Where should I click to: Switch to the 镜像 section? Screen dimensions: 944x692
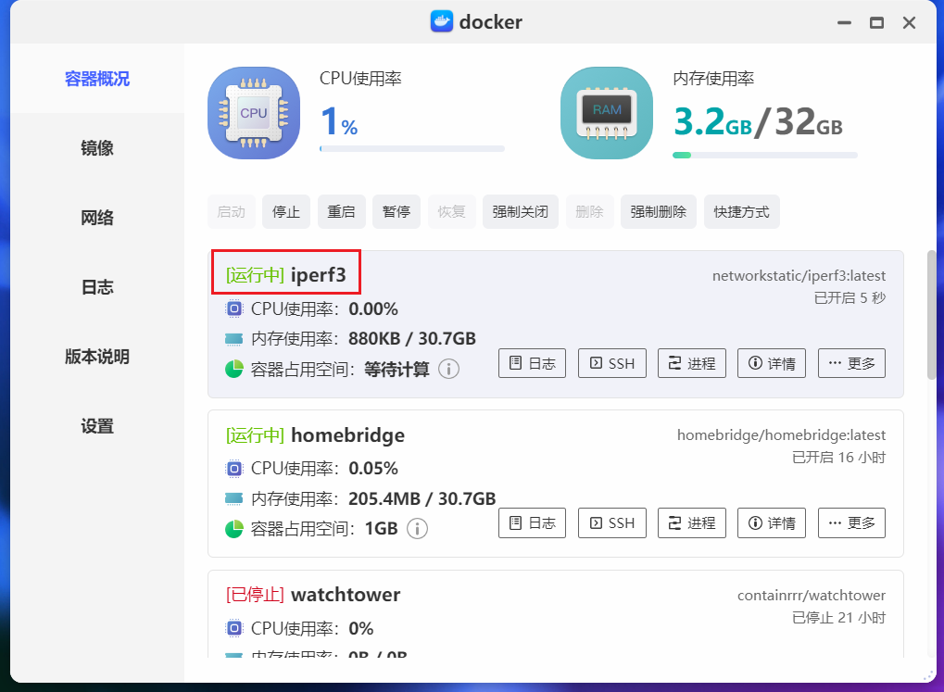[x=97, y=148]
